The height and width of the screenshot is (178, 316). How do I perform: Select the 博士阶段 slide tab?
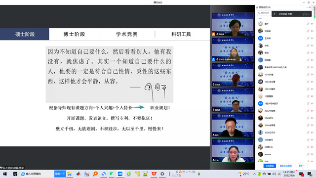tap(75, 34)
